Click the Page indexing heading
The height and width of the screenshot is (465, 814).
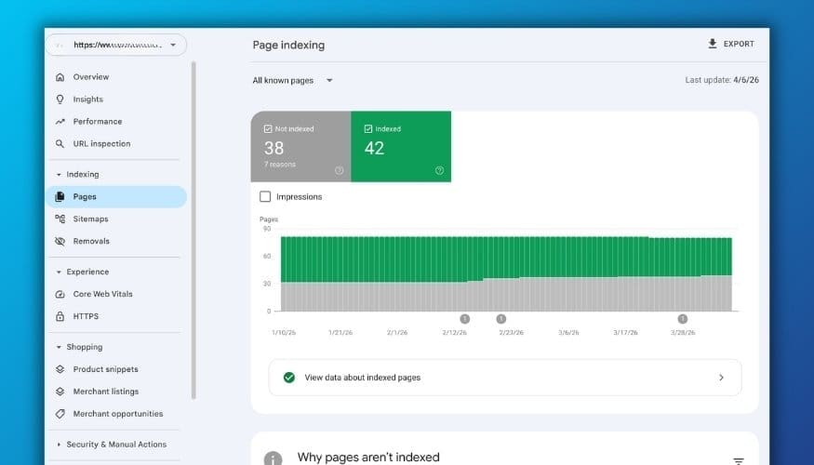click(288, 46)
